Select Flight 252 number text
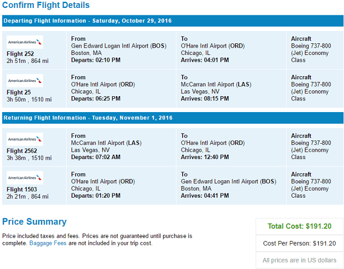 (x=20, y=54)
